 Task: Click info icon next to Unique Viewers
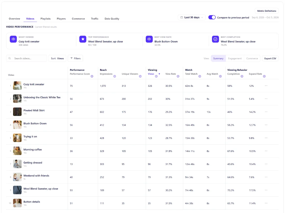click(140, 76)
